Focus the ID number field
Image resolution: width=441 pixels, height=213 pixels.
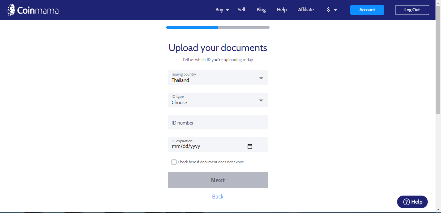[218, 122]
